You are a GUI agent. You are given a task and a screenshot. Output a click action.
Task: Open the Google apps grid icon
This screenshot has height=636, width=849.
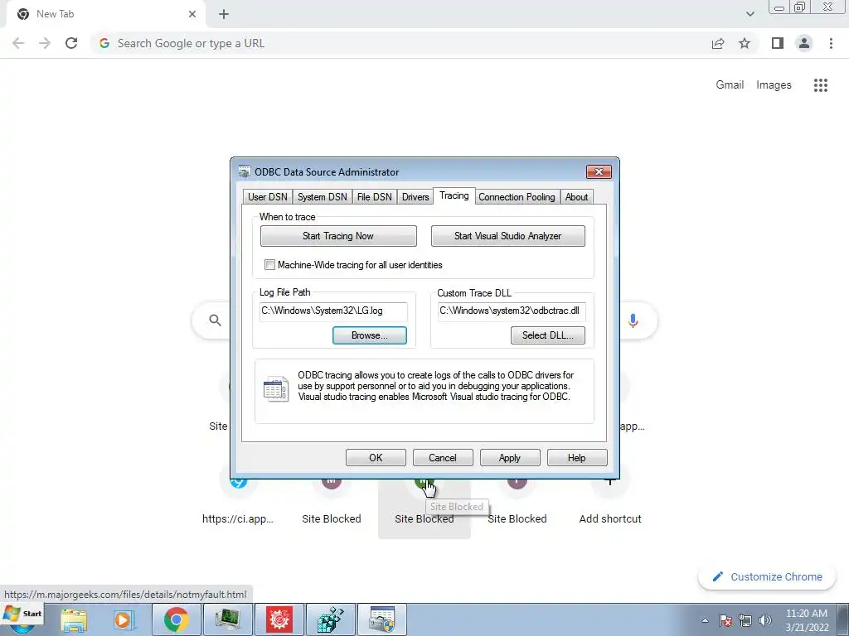coord(820,85)
